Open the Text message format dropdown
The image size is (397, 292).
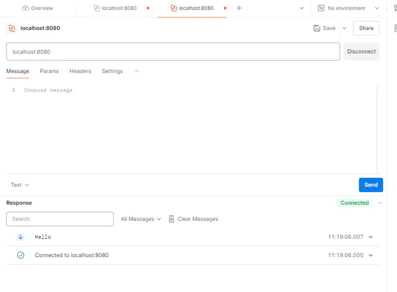pyautogui.click(x=20, y=185)
